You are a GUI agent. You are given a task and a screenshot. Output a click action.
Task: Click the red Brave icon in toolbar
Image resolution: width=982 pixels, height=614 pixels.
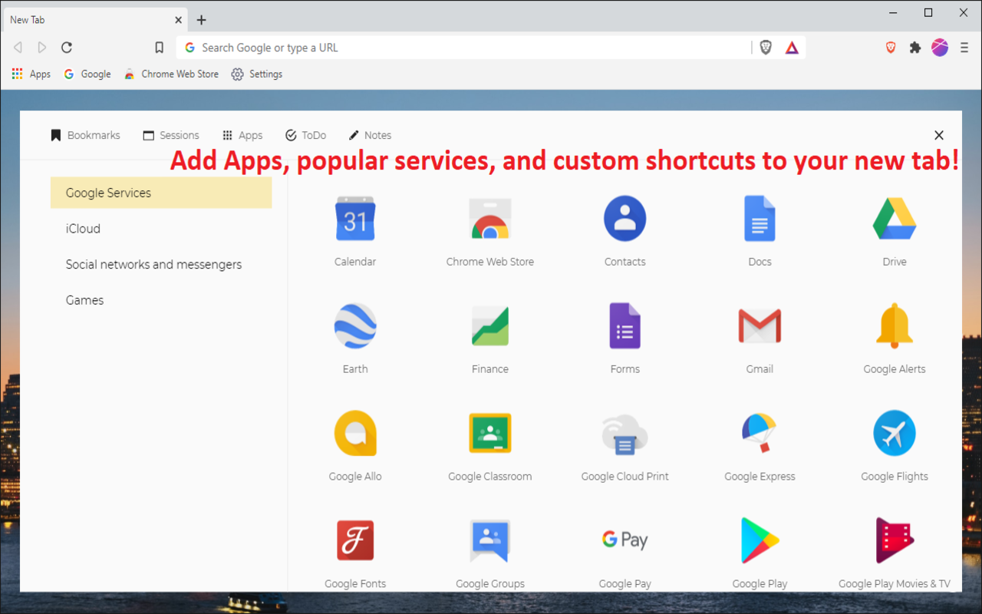(x=890, y=48)
